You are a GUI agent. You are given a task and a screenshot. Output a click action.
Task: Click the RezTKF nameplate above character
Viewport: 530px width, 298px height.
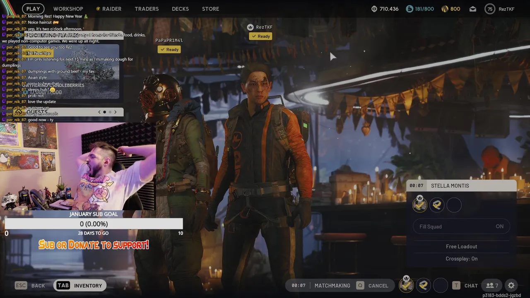click(x=264, y=27)
